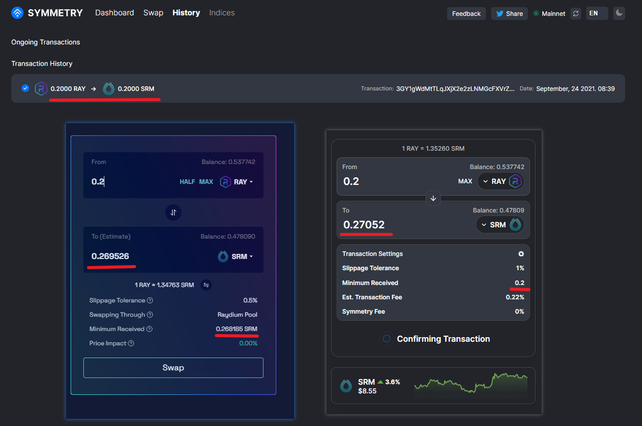Screen dimensions: 642x426
Task: Click the Swapping Through help icon
Action: pos(150,315)
